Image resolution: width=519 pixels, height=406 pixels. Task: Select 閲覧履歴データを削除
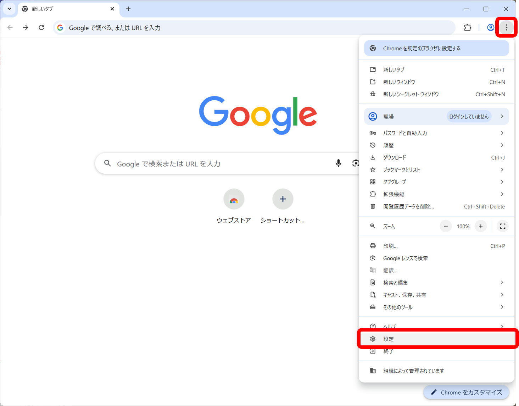436,206
